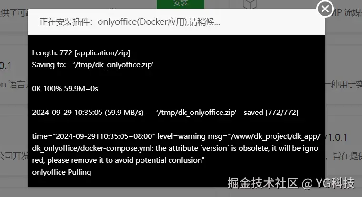Screen dimensions: 362x197
Task: Select the cube app icon behind dialog
Action: coord(250,4)
